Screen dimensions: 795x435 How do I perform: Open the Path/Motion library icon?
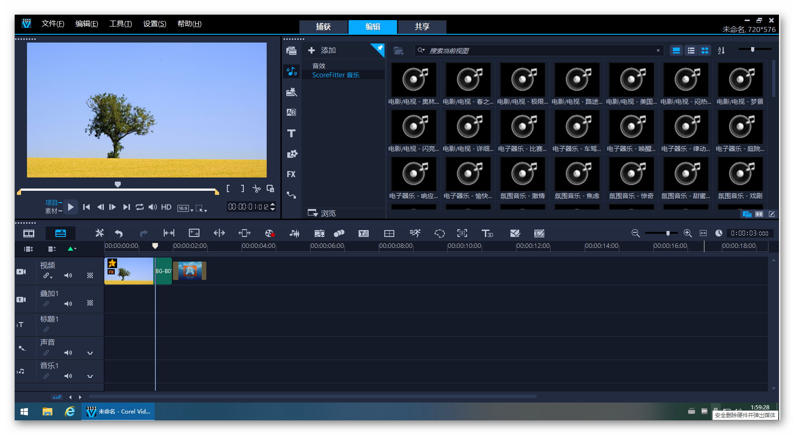point(291,195)
